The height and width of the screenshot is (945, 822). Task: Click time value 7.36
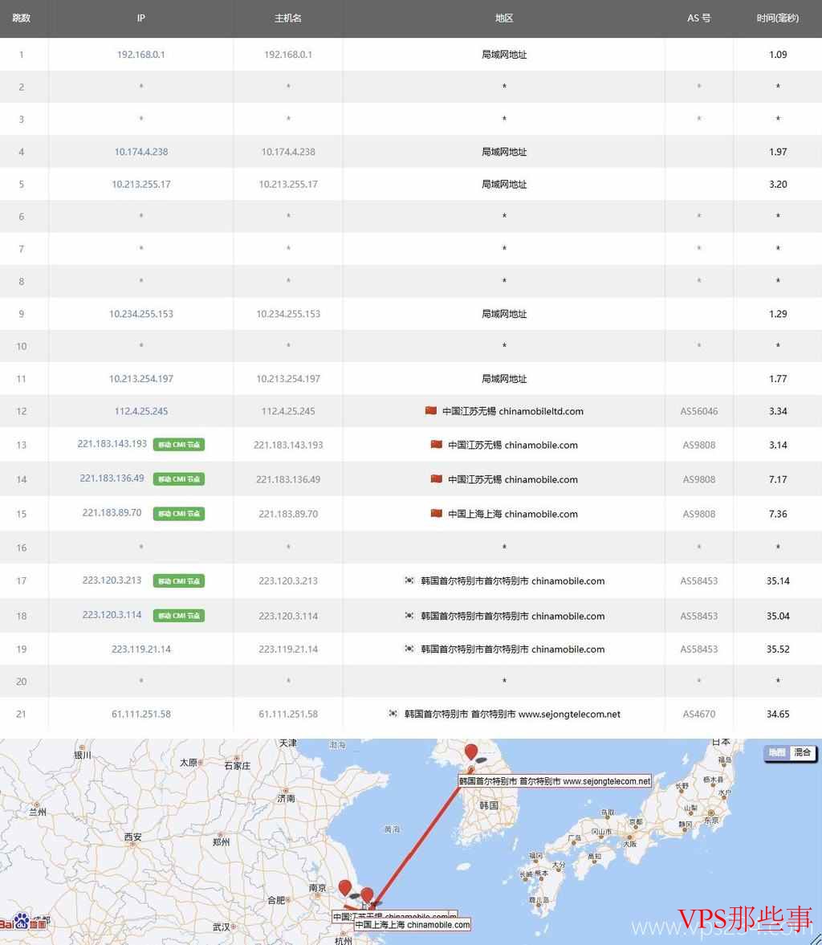click(778, 514)
